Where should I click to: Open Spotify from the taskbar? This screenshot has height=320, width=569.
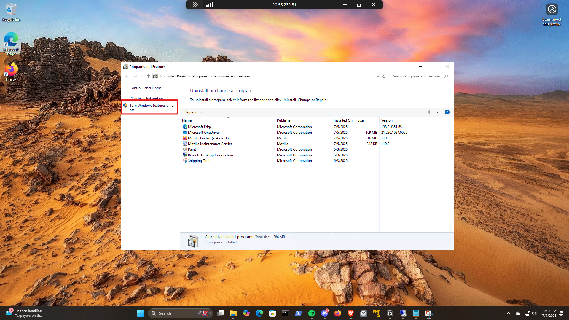pos(311,313)
